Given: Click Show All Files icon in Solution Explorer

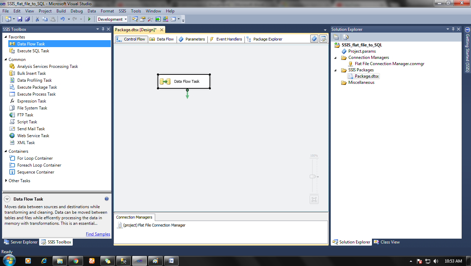Looking at the screenshot, I should pyautogui.click(x=346, y=37).
